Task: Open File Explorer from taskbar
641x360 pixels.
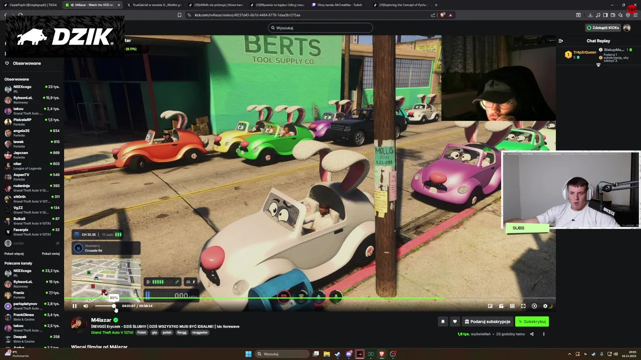Action: point(327,354)
